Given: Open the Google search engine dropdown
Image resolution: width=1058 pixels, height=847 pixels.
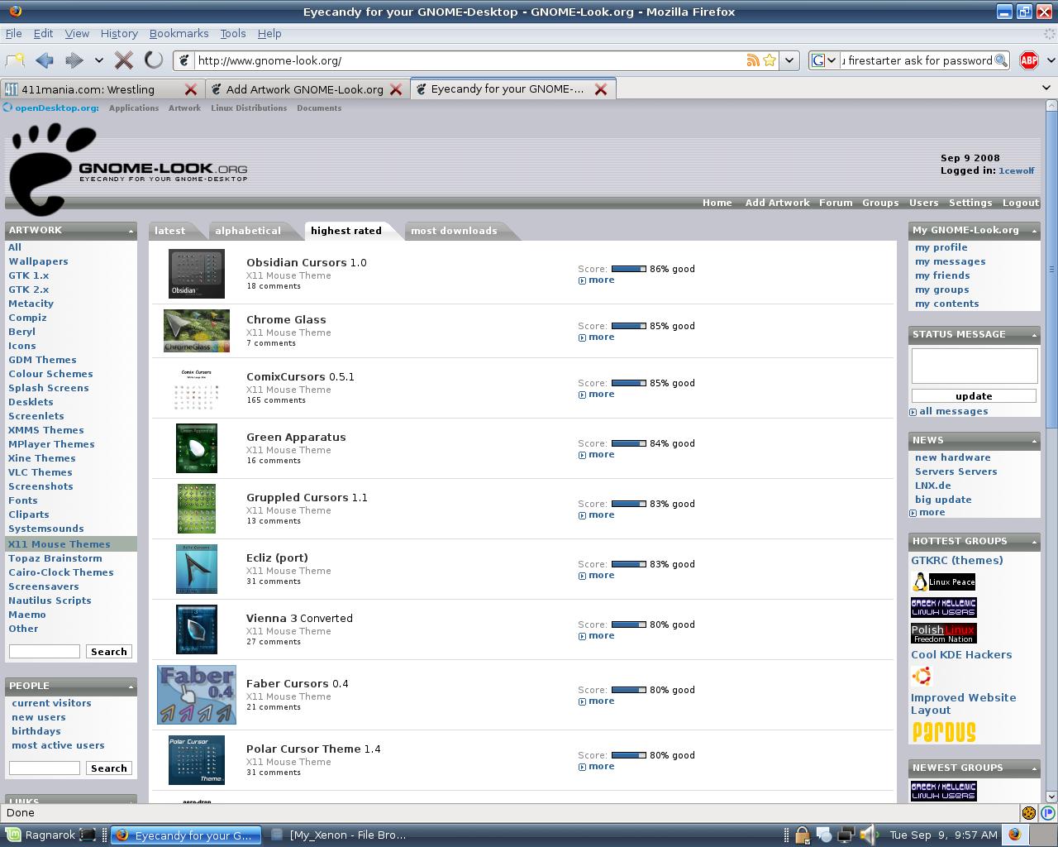Looking at the screenshot, I should tap(825, 60).
